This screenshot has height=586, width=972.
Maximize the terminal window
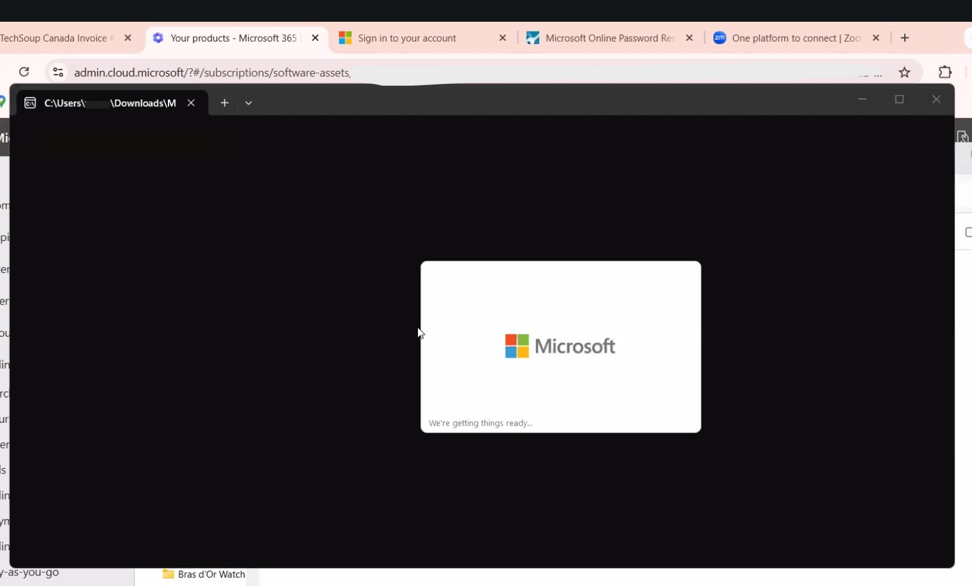click(x=899, y=99)
